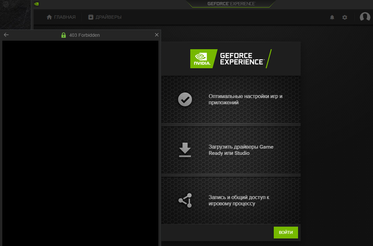
Task: Click text 'Загрузить драйверы Game Ready или Studio'
Action: click(x=241, y=150)
